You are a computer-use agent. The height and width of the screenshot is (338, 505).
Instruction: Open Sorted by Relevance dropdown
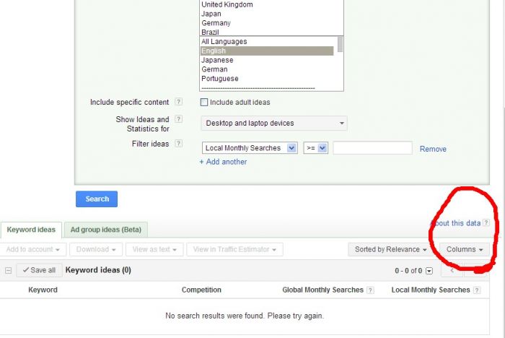pyautogui.click(x=390, y=250)
